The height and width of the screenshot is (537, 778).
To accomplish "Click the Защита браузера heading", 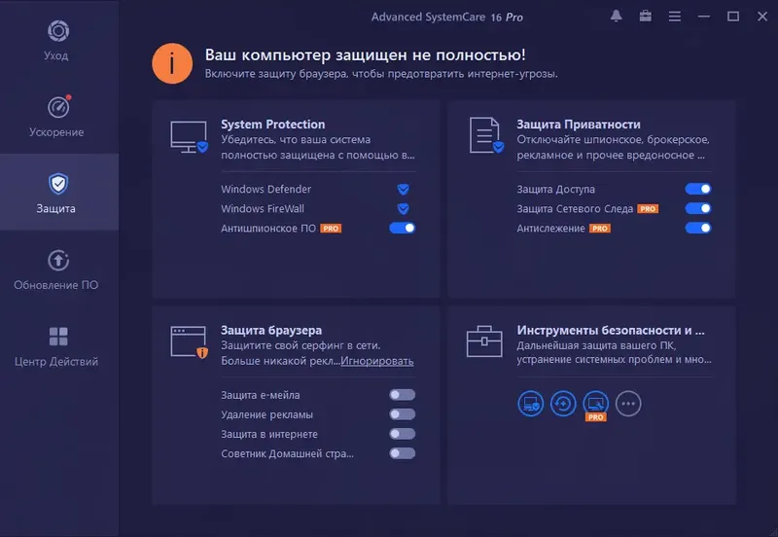I will (x=271, y=331).
